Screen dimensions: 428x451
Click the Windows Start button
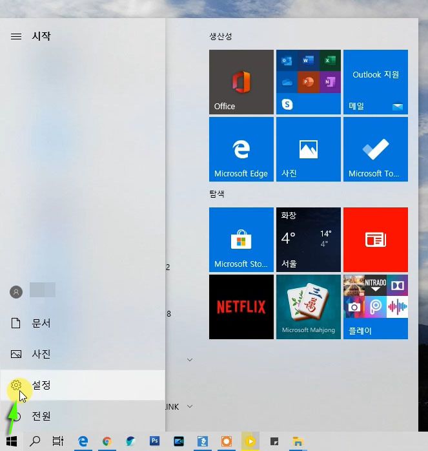[12, 441]
